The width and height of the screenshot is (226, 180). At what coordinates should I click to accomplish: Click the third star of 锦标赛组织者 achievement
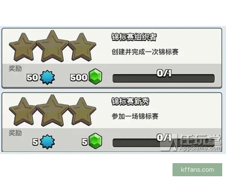[82, 47]
